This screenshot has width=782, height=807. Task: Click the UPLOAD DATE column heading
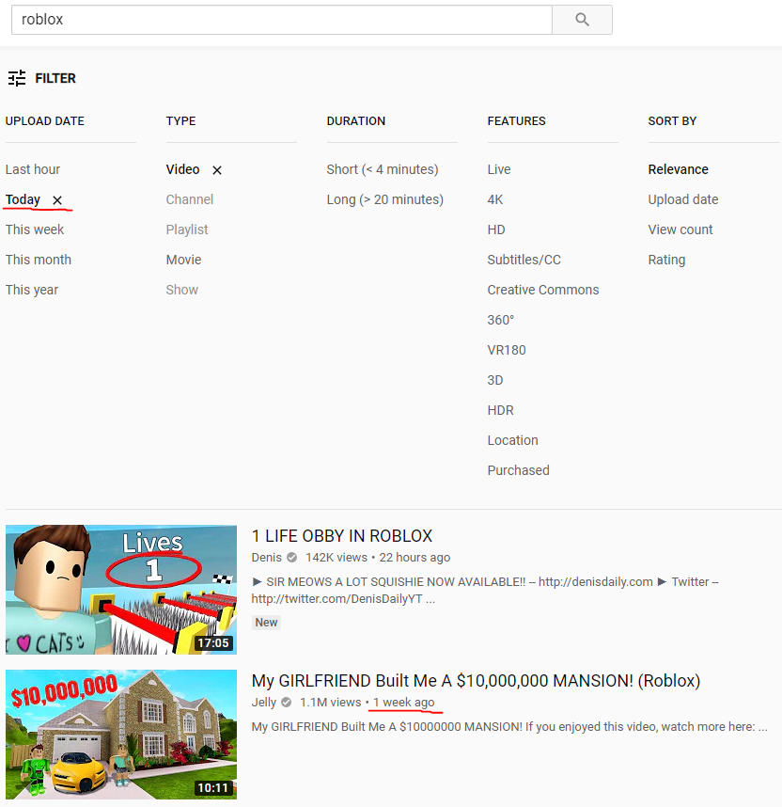[45, 121]
